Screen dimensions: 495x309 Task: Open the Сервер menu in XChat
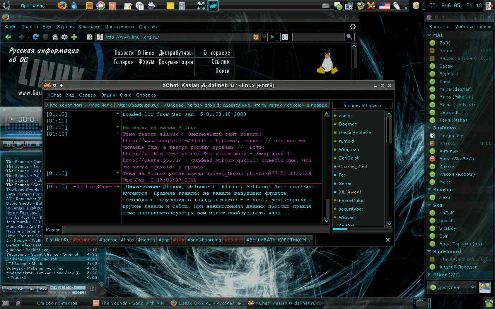point(87,95)
